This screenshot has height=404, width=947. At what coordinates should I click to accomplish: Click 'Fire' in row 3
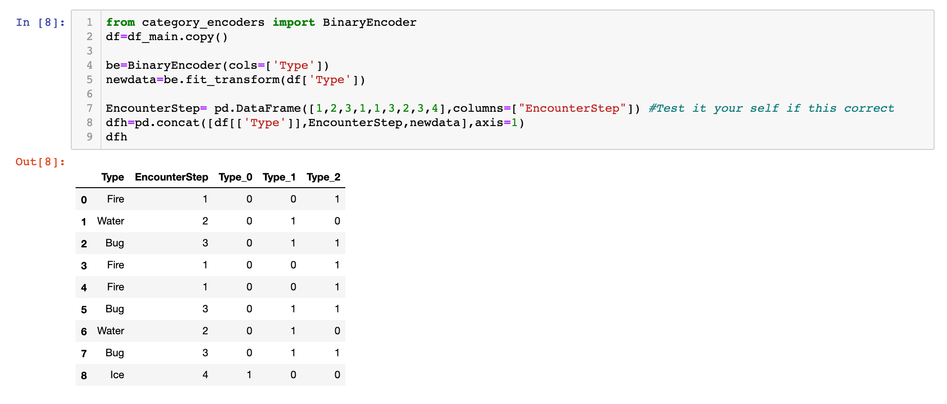coord(115,265)
